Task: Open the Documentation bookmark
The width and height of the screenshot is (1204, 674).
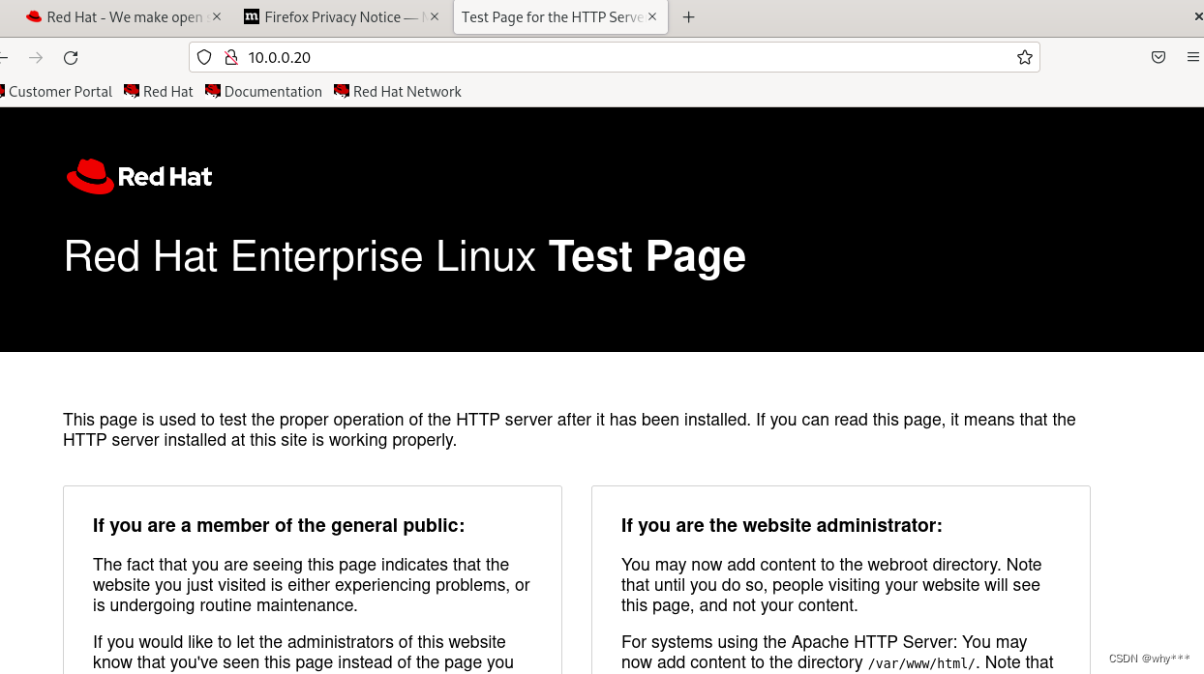Action: pos(263,92)
